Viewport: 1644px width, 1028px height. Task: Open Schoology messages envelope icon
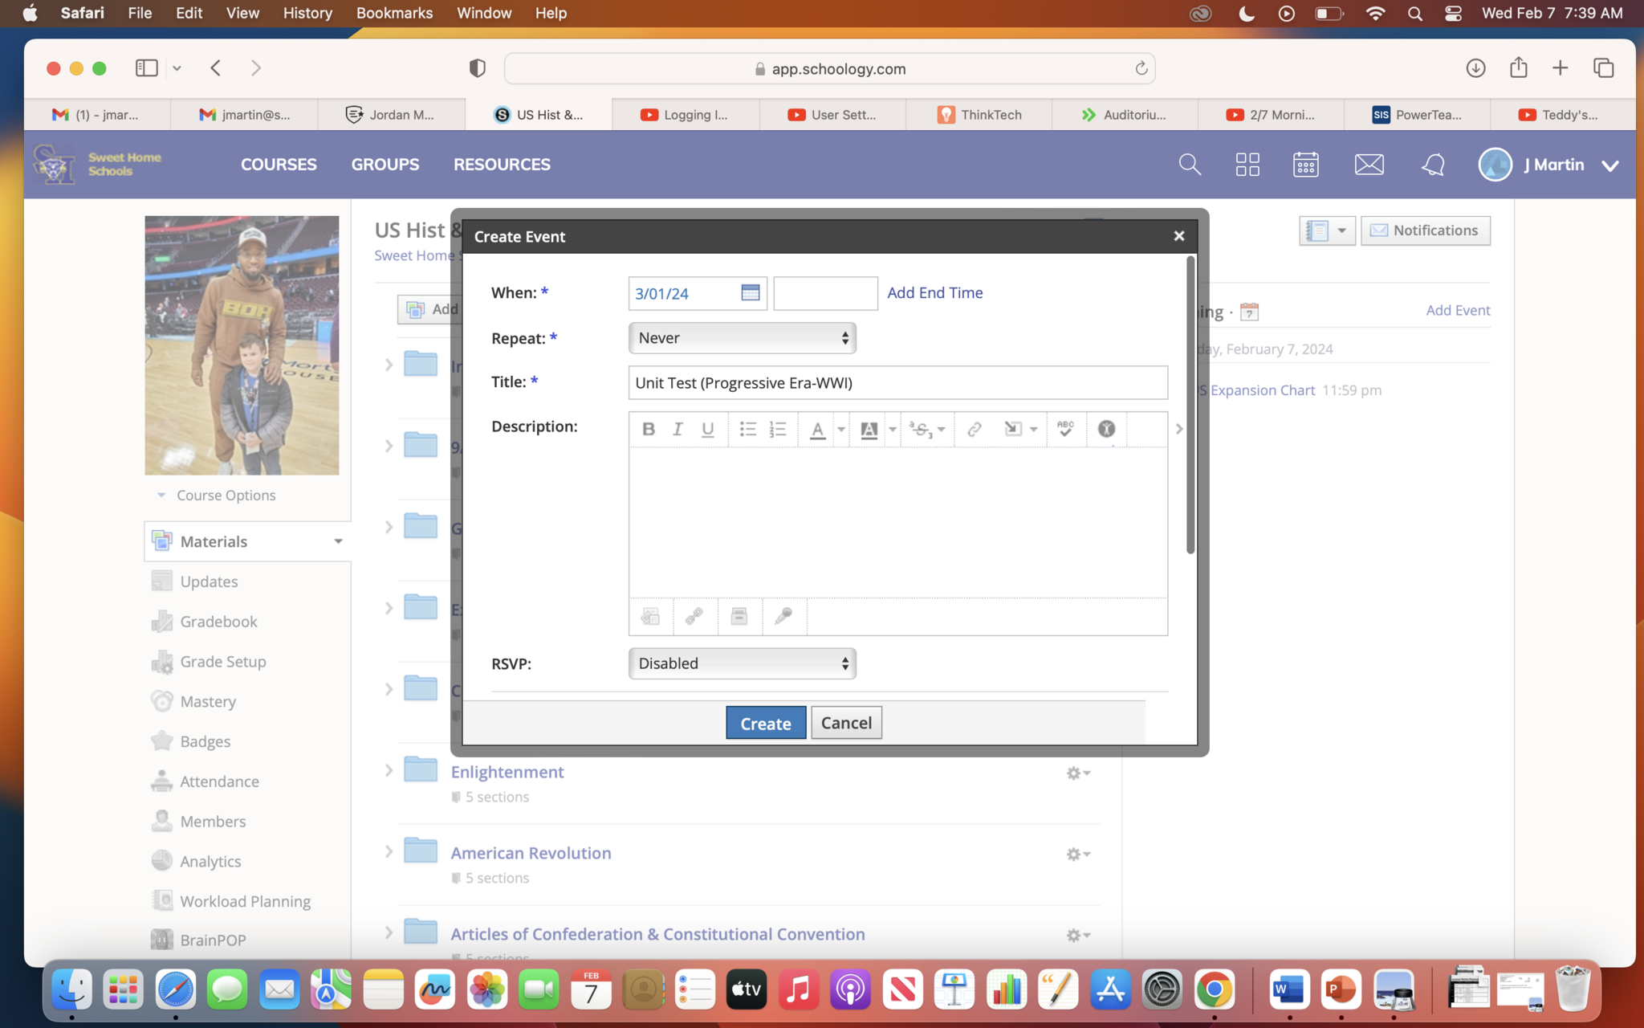click(x=1369, y=165)
